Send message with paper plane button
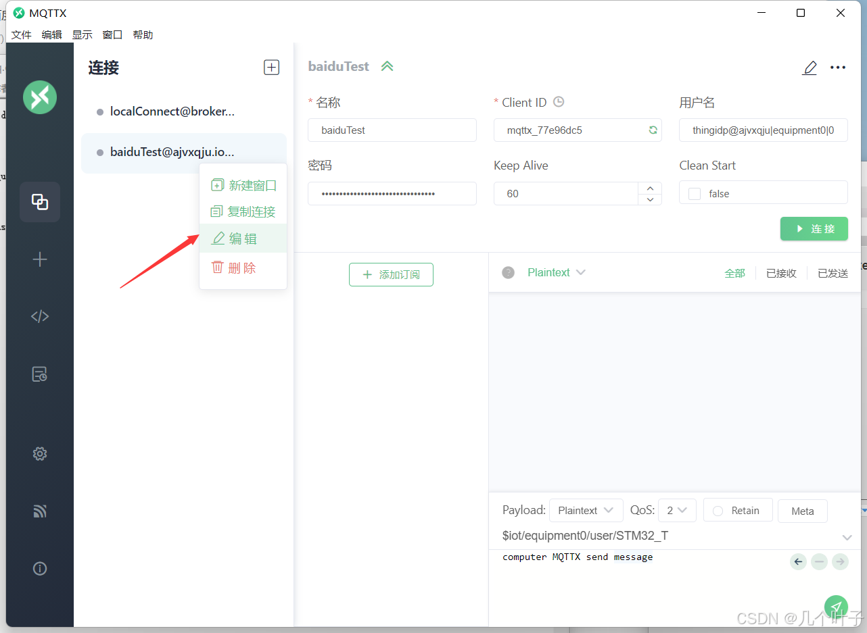This screenshot has width=867, height=633. point(837,607)
